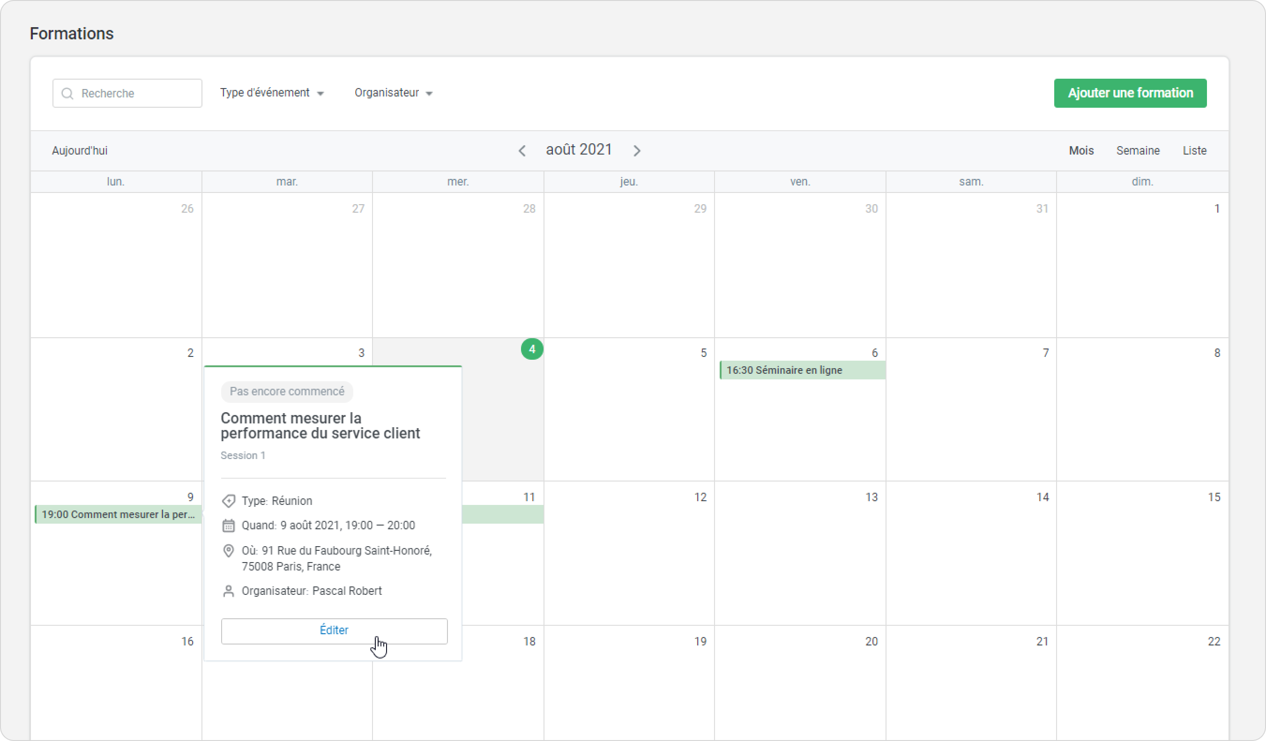Screen dimensions: 1266x741
Task: Click the calendar icon beside Quand
Action: click(229, 526)
